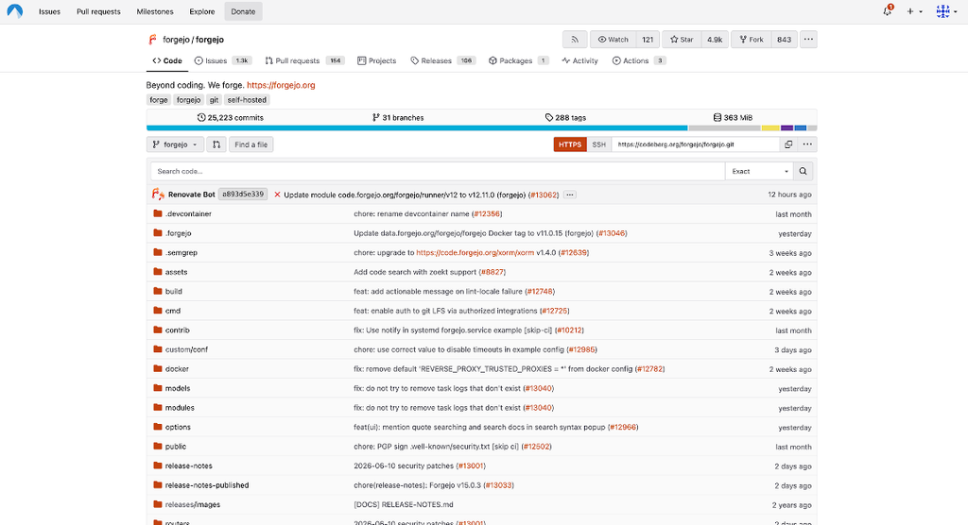
Task: Click the tags icon beside 288 tags
Action: click(x=549, y=117)
